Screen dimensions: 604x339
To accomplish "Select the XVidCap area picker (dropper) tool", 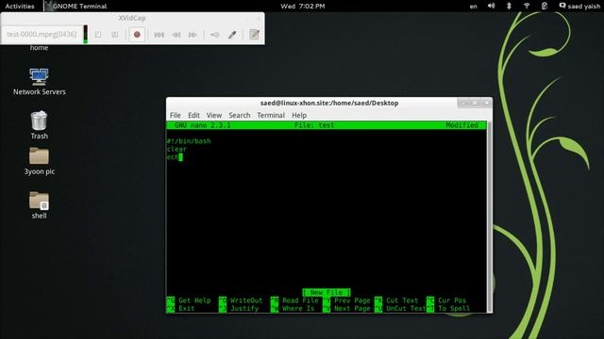I will (x=232, y=35).
